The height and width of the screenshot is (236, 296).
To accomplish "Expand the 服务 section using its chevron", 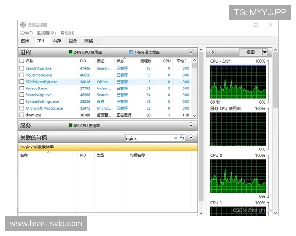I will (x=191, y=126).
